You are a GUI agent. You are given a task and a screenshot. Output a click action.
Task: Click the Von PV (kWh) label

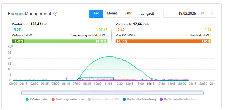[125, 35]
